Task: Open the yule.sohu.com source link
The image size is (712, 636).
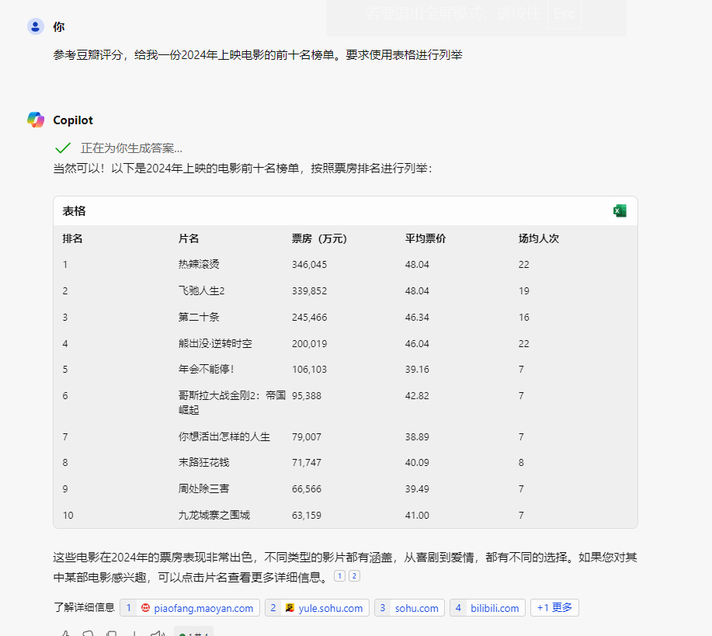Action: coord(330,608)
